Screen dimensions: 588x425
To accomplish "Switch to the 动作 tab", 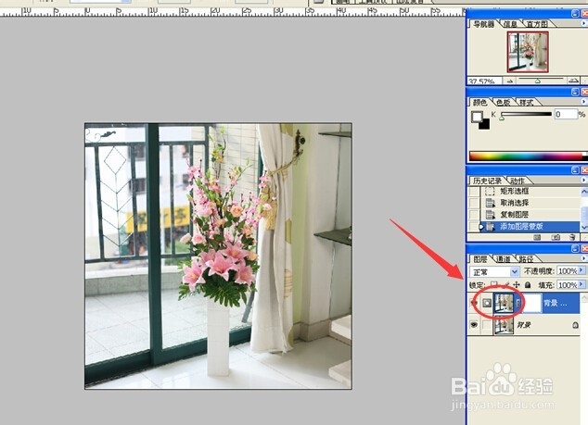I will pyautogui.click(x=518, y=181).
